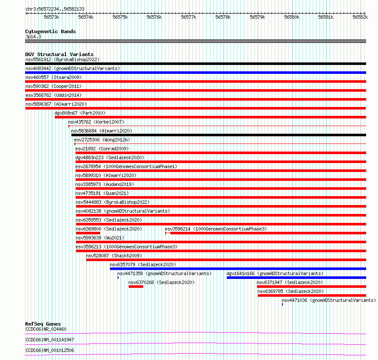Click the ruler's right arrow end
Image resolution: width=378 pixels, height=360 pixels.
tap(365, 14)
